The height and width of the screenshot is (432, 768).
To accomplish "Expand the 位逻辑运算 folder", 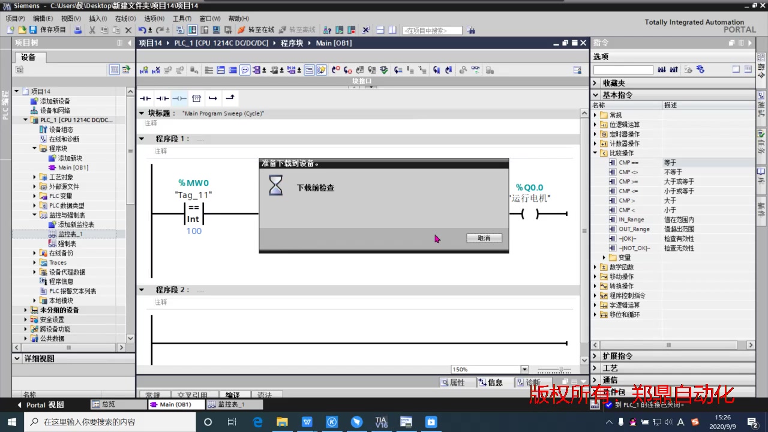I will coord(595,125).
